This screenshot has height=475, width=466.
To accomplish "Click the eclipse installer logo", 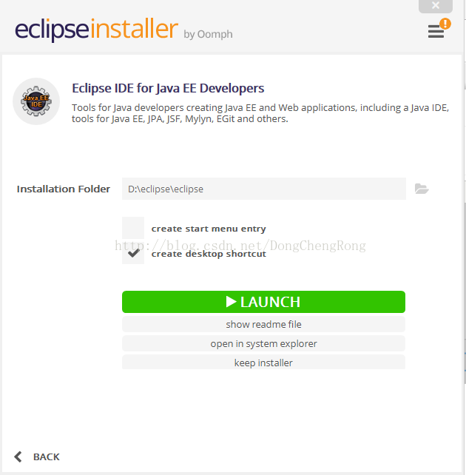I will point(97,30).
